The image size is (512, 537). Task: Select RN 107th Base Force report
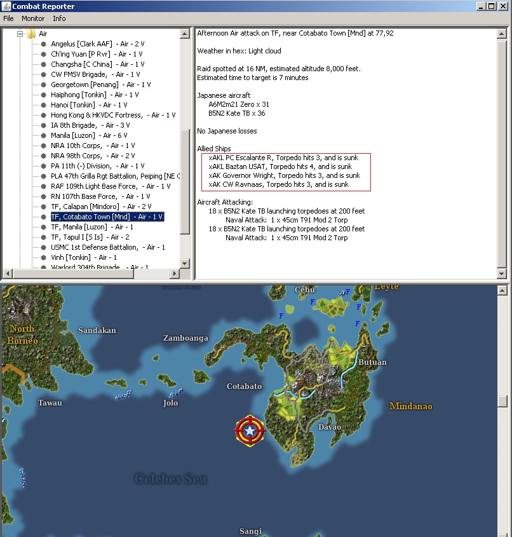point(100,196)
